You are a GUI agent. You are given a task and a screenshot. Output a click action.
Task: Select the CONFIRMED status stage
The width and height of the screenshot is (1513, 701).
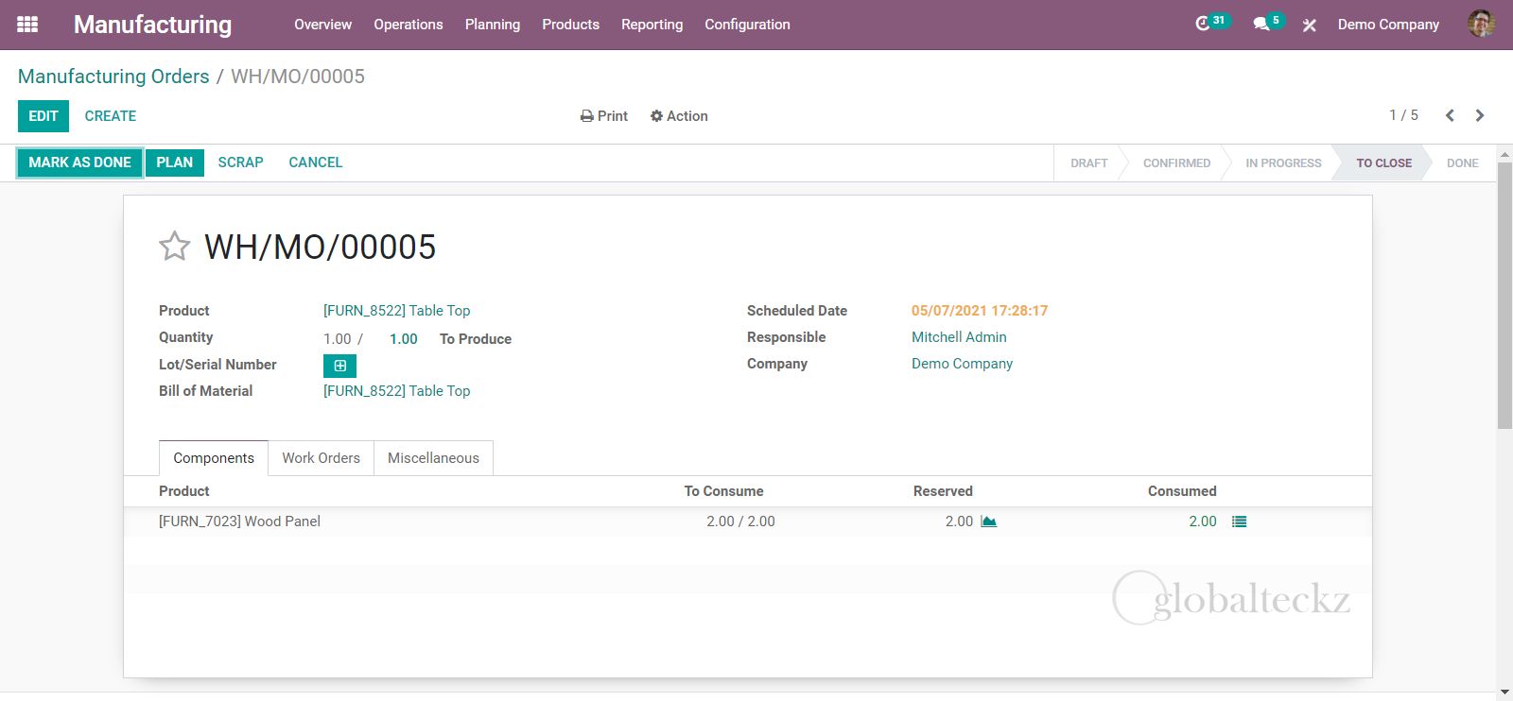1176,163
